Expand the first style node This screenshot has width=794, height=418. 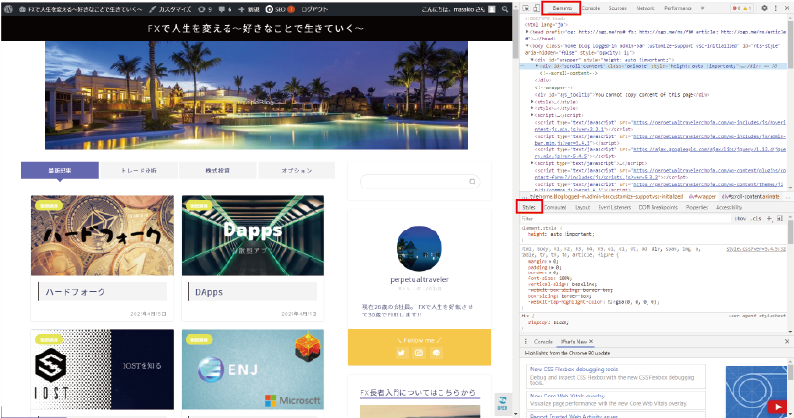tap(532, 102)
